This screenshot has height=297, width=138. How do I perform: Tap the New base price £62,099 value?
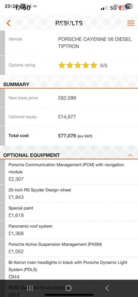(67, 98)
